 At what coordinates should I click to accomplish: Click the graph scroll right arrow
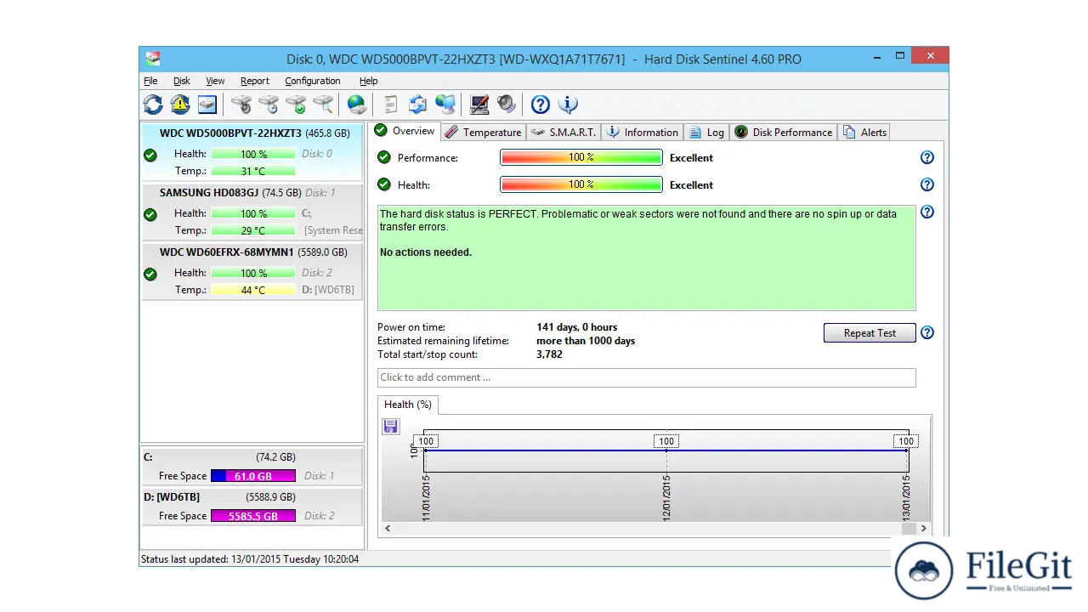pos(923,528)
